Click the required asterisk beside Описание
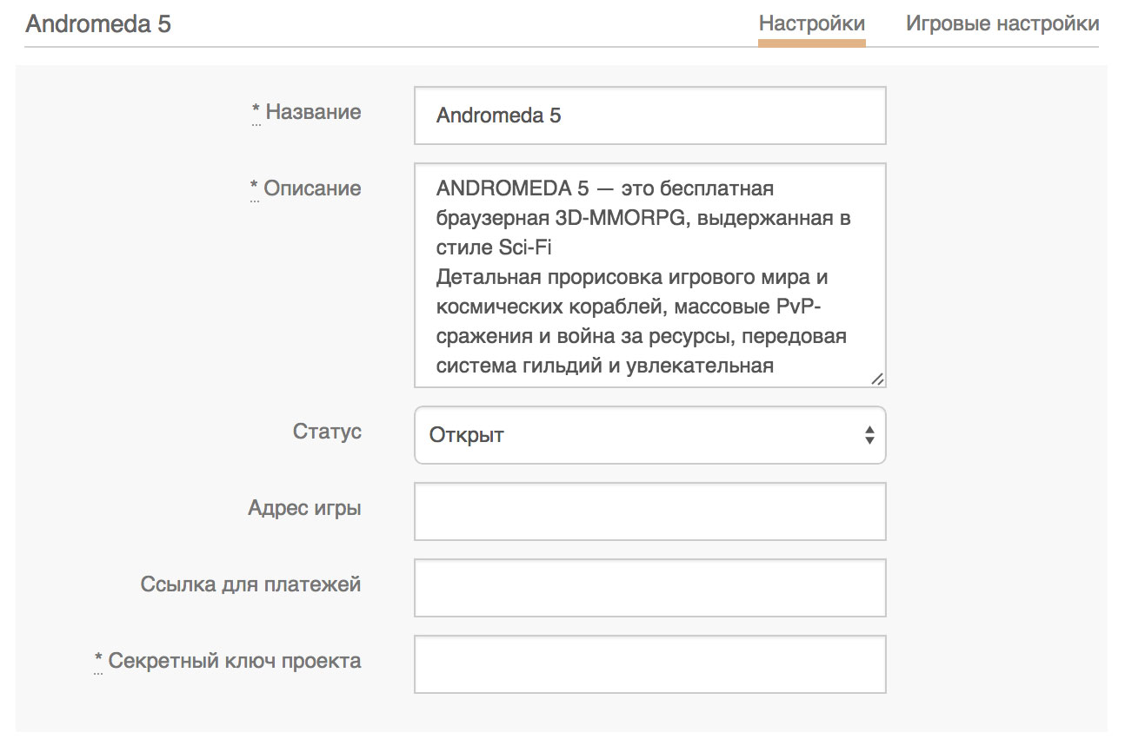 [x=254, y=188]
